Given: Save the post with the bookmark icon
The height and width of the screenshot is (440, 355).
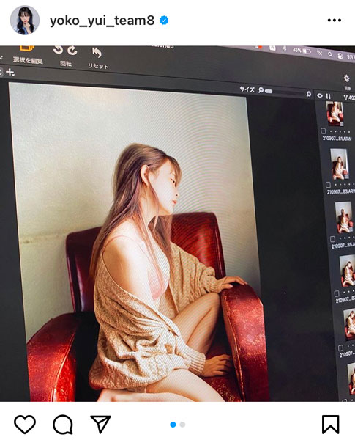Looking at the screenshot, I should [331, 425].
